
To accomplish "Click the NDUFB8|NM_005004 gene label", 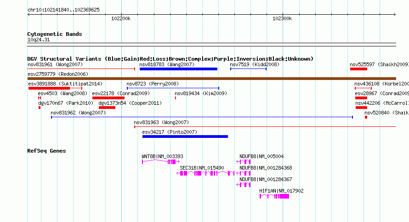I will pos(261,157).
